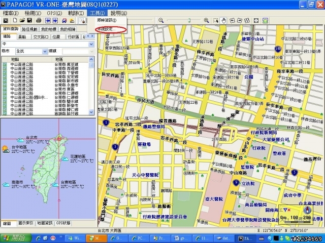Click the Taiwan overview mini map
The width and height of the screenshot is (325, 243).
pyautogui.click(x=48, y=169)
